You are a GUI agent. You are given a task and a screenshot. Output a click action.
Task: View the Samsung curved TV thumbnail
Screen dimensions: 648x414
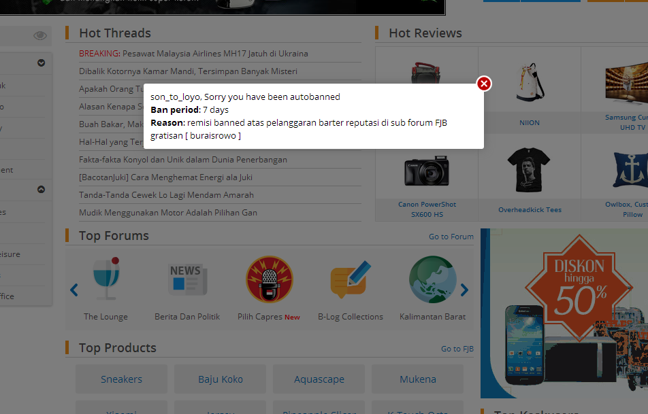[626, 84]
